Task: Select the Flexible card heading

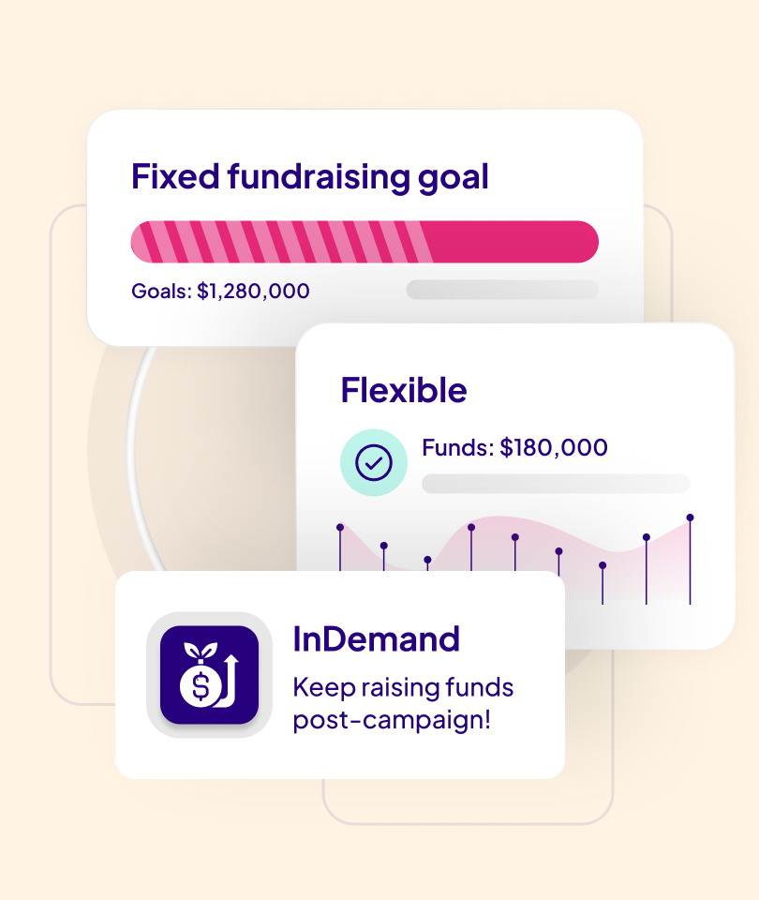Action: pos(404,390)
